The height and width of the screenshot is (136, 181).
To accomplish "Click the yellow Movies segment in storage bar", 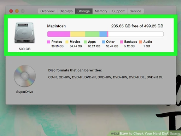I will (x=78, y=34).
